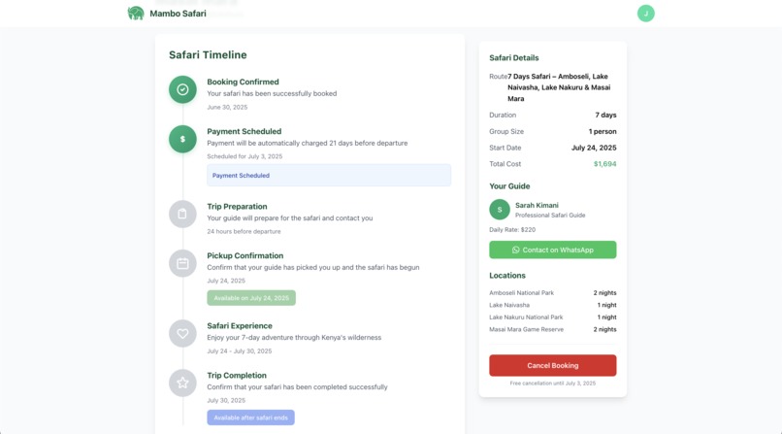782x434 pixels.
Task: Click the Trip Completion star icon
Action: (182, 383)
